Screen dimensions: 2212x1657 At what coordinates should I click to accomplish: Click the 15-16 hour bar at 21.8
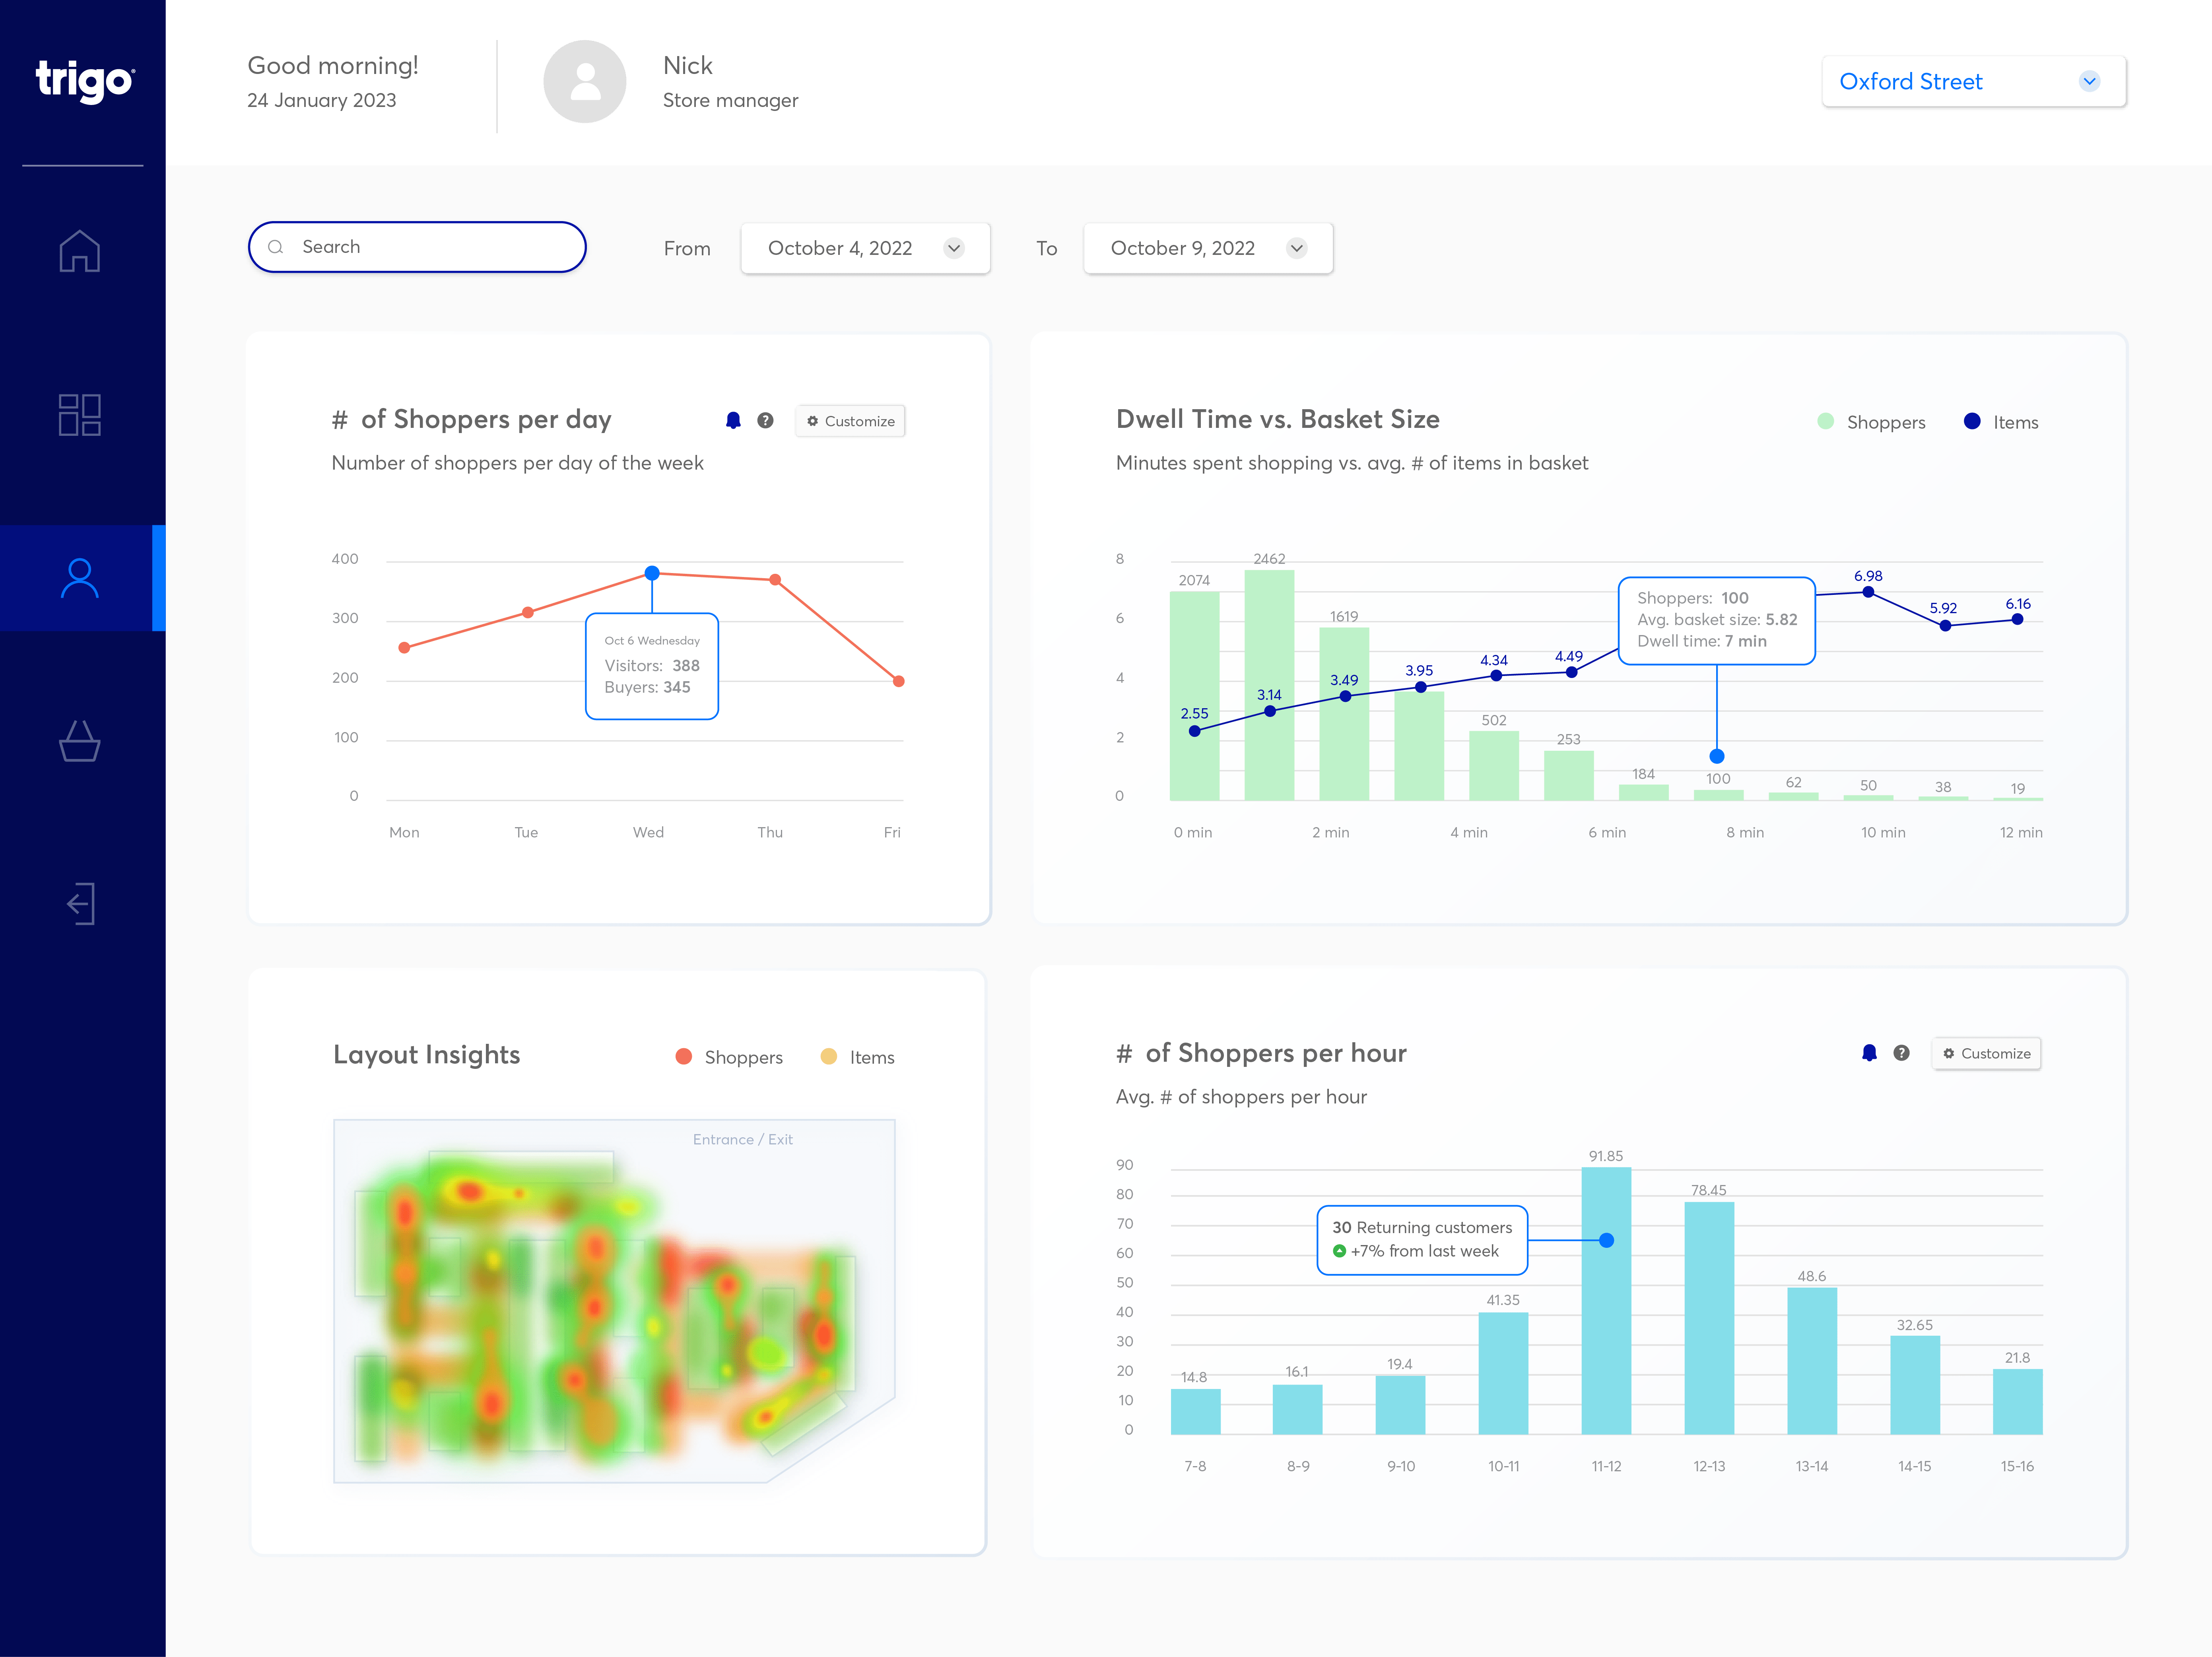[x=2017, y=1402]
